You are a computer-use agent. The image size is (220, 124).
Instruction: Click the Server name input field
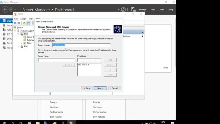tap(56, 60)
